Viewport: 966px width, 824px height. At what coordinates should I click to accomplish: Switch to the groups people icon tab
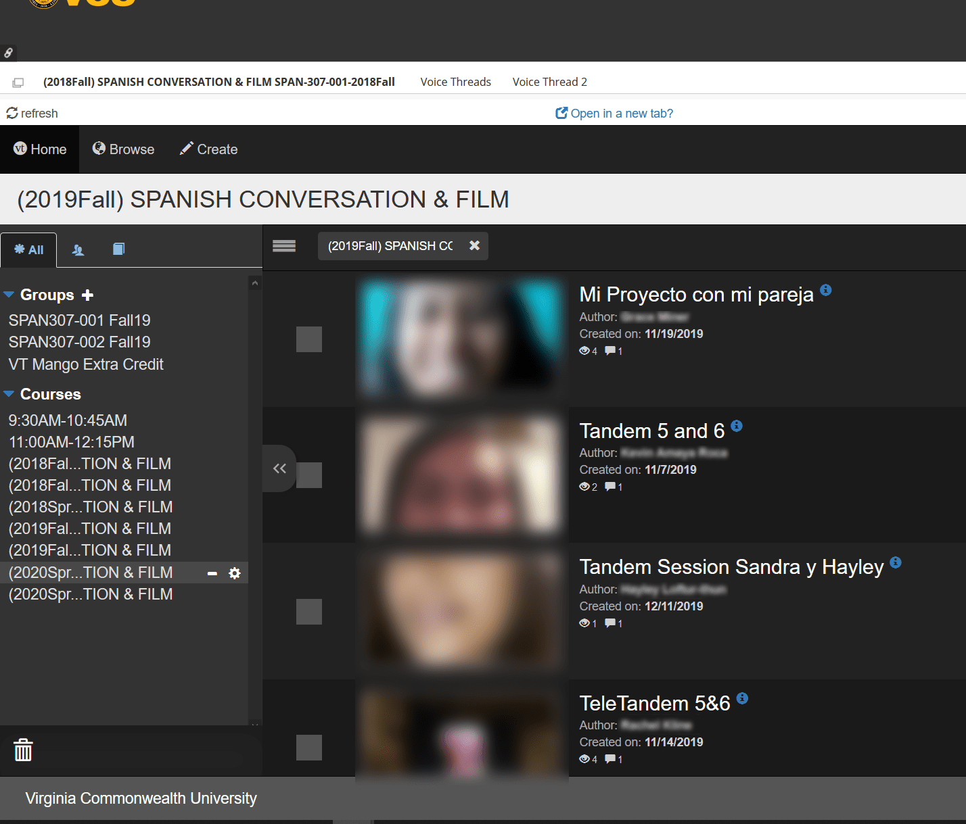pyautogui.click(x=78, y=250)
